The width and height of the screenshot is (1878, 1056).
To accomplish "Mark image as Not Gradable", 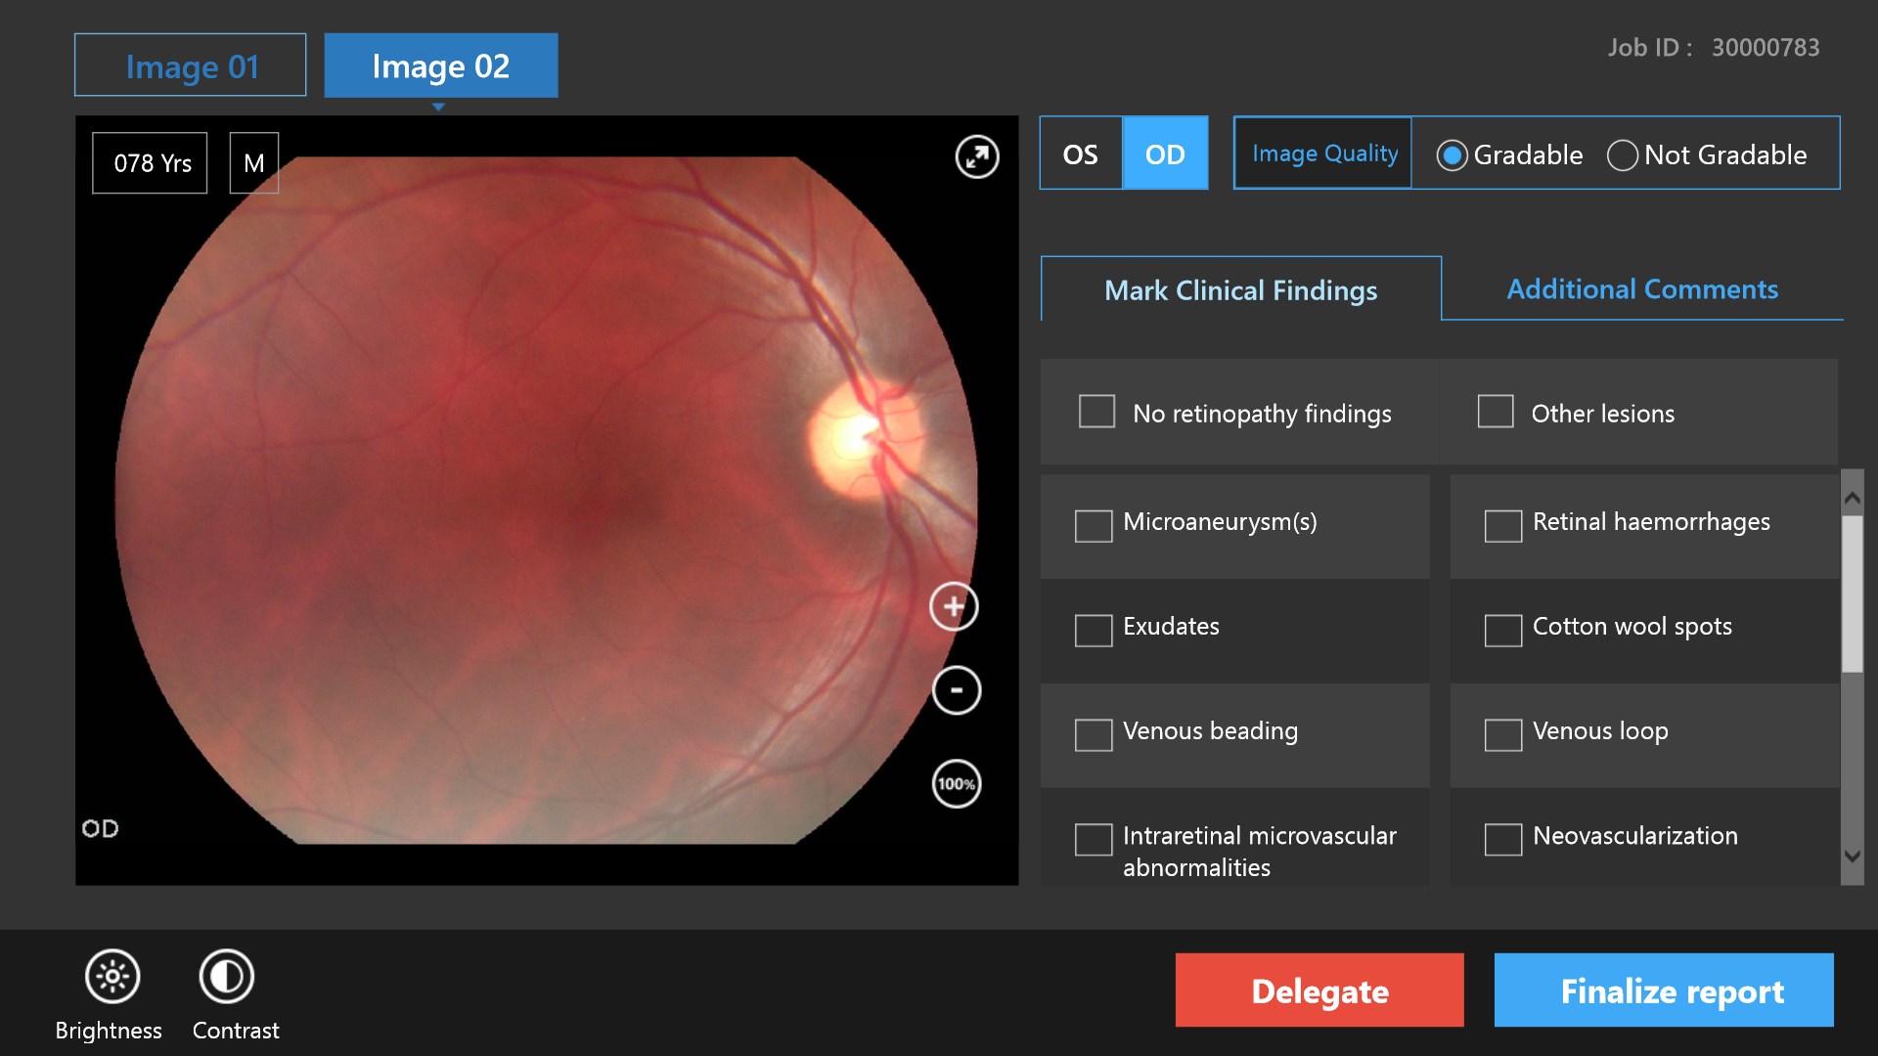I will (1622, 155).
